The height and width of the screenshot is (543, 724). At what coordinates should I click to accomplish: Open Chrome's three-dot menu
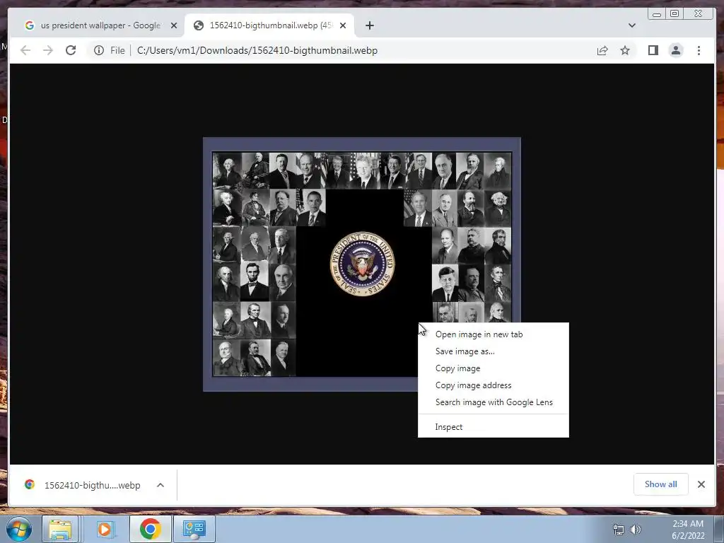[699, 50]
